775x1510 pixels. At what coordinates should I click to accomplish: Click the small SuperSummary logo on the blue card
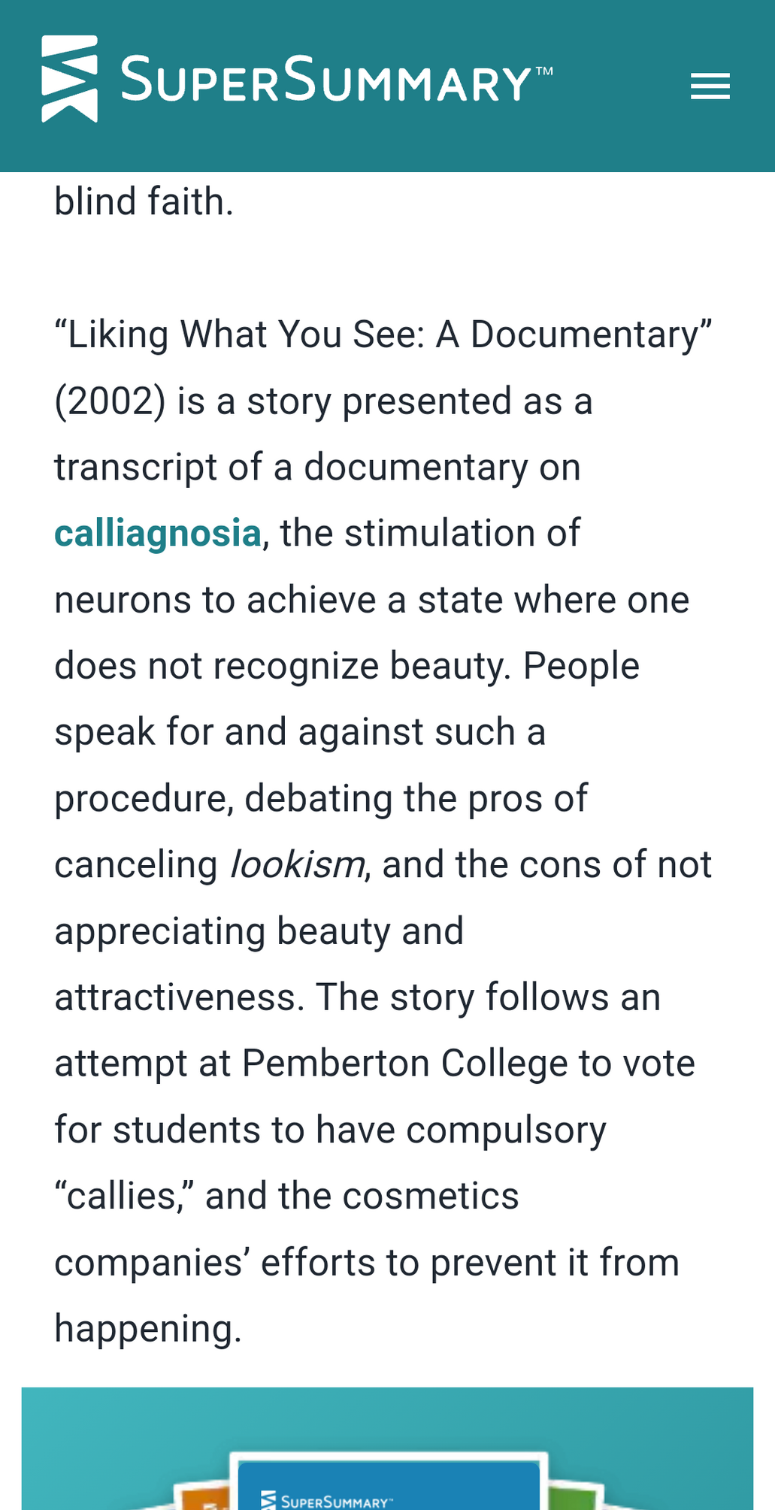pos(326,1501)
